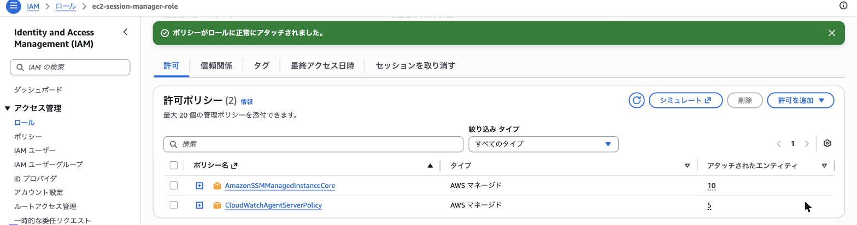Image resolution: width=857 pixels, height=225 pixels.
Task: Open ダッシュボード in the sidebar
Action: pos(38,90)
